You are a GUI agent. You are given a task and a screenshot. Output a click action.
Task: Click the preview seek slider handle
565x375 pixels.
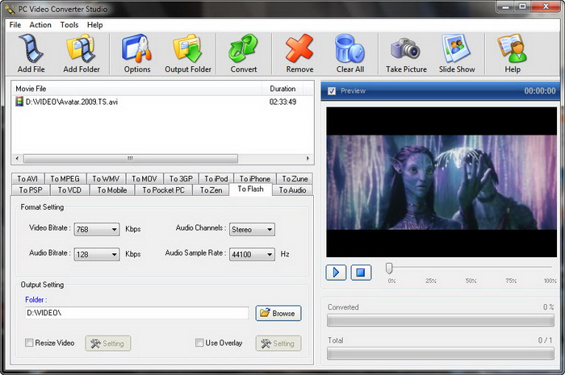coord(389,268)
